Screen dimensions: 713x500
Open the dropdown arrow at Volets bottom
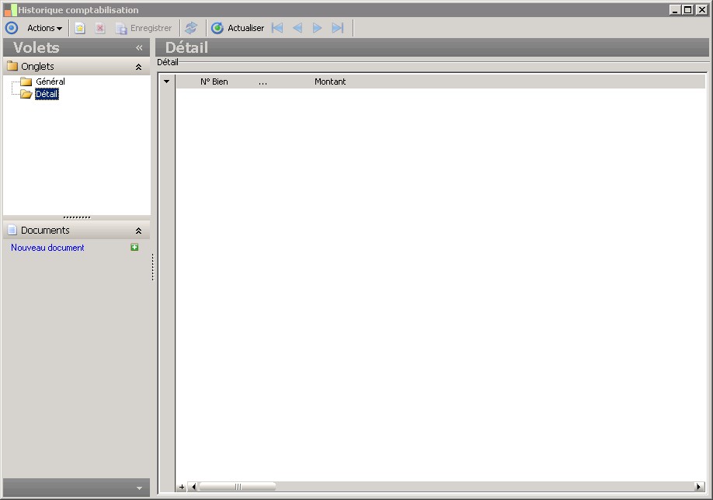click(139, 488)
